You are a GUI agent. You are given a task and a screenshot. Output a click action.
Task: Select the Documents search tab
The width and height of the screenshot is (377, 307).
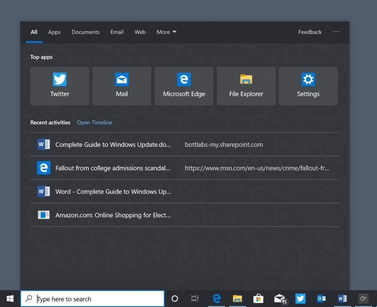point(86,32)
